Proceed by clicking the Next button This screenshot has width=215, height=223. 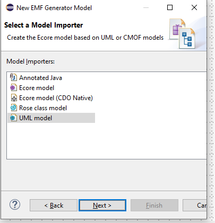coord(102,206)
